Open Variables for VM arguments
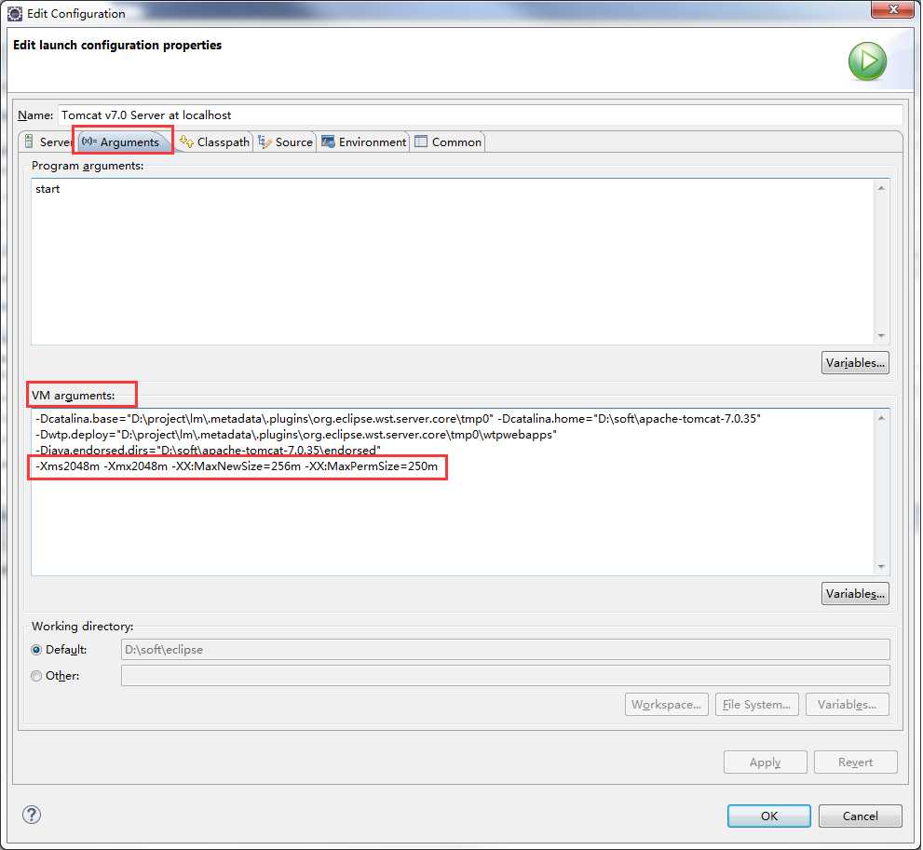The height and width of the screenshot is (850, 923). [x=855, y=594]
